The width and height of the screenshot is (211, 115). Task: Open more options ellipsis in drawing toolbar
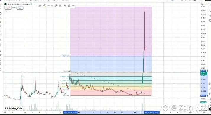click(x=73, y=6)
